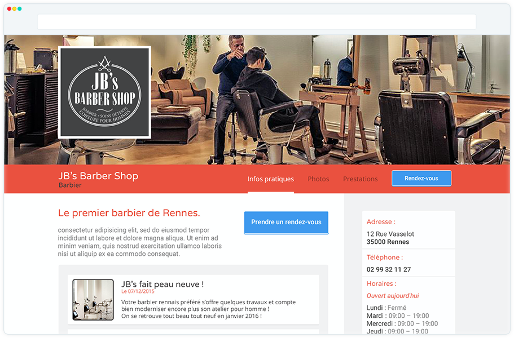Click the Horaires section label
The width and height of the screenshot is (514, 338).
(381, 284)
